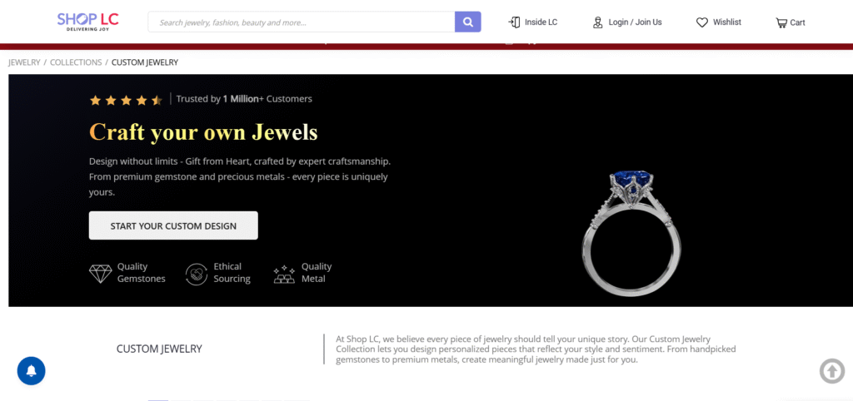
Task: Click the Quality Gemstones diamond icon
Action: pos(100,274)
